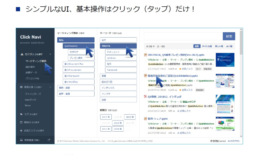The width and height of the screenshot is (255, 155).
Task: Select the カタログ subcategory
Action: click(x=81, y=52)
